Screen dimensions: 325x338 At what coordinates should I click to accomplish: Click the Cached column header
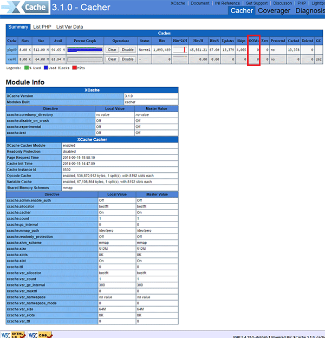(294, 41)
